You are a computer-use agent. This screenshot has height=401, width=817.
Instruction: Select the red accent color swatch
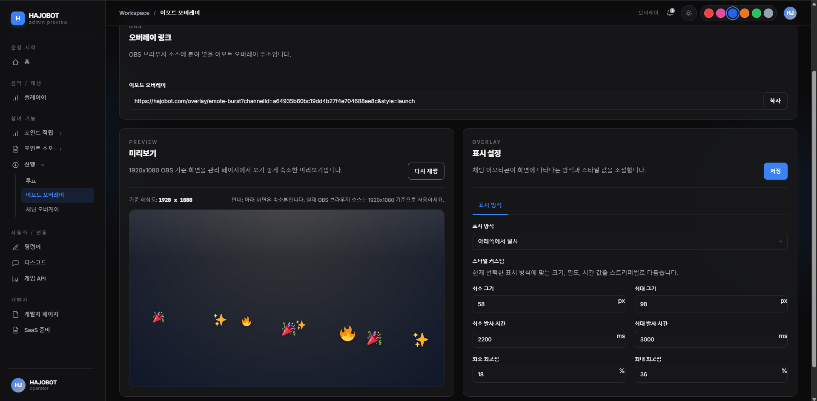(x=709, y=13)
